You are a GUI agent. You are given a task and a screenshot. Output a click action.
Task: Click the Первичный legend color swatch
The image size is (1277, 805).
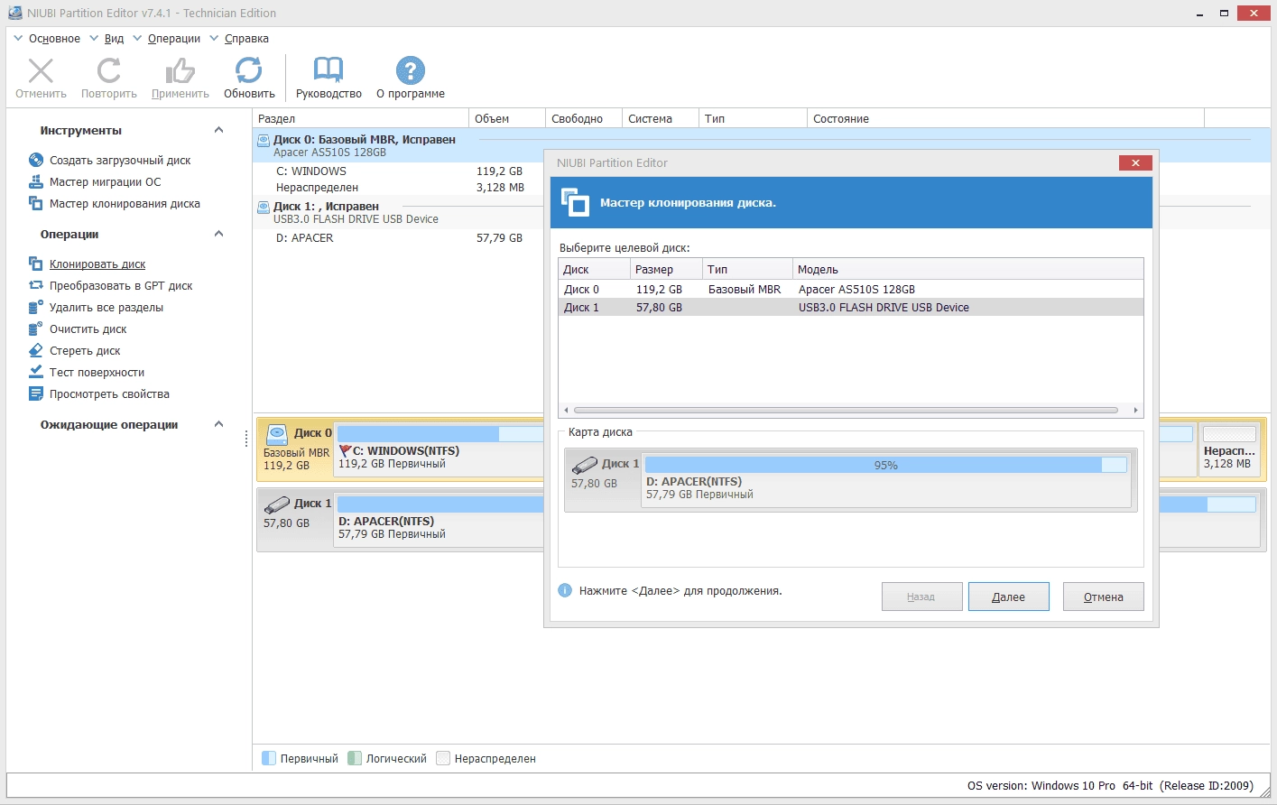(269, 758)
